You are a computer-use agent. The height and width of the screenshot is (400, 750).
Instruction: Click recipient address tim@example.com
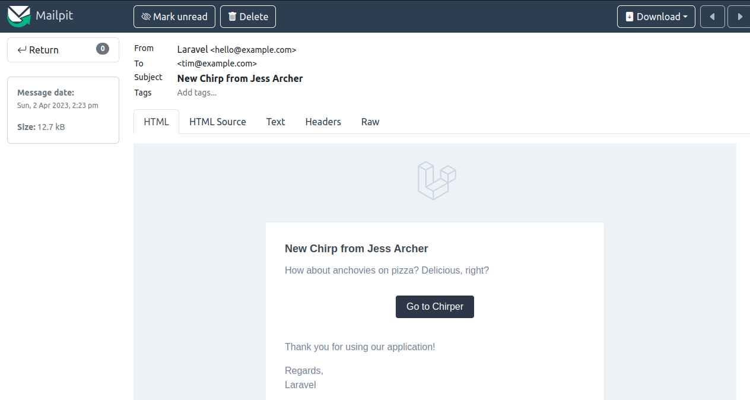point(217,64)
